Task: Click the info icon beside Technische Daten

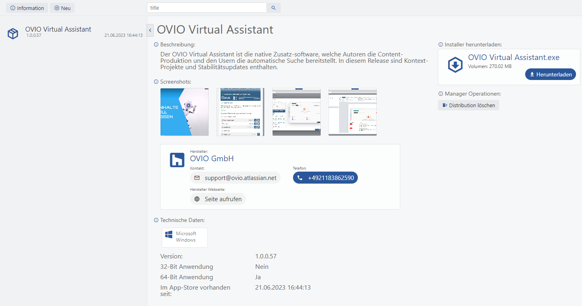Action: point(156,220)
